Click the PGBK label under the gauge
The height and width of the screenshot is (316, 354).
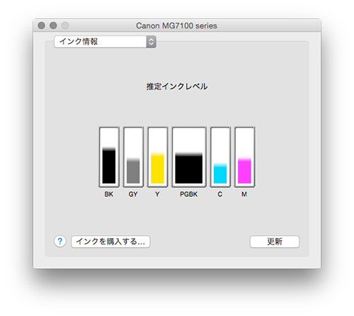coord(189,194)
